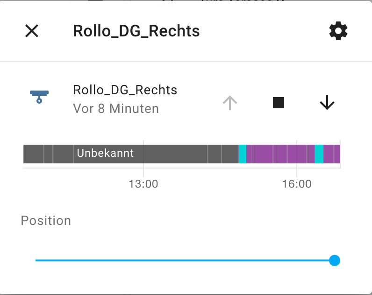372x295 pixels.
Task: Click the blue roller blind entity icon
Action: [39, 96]
